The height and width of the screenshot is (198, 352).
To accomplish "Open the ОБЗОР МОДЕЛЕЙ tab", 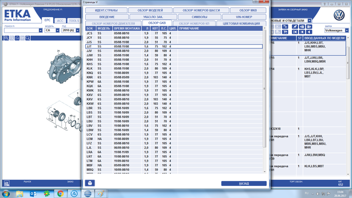I will [x=150, y=10].
